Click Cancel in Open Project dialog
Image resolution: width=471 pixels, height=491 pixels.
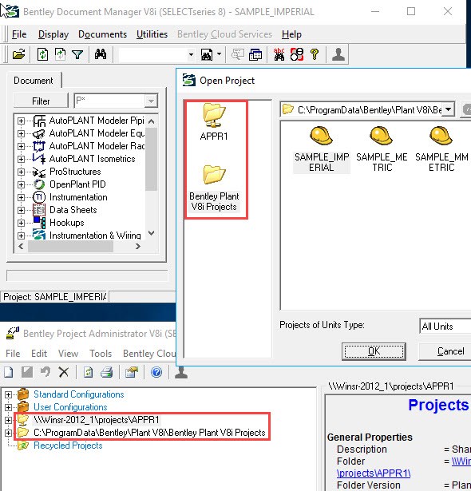(x=445, y=351)
